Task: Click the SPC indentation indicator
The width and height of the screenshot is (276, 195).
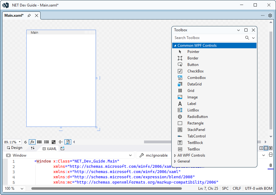Action: click(225, 188)
